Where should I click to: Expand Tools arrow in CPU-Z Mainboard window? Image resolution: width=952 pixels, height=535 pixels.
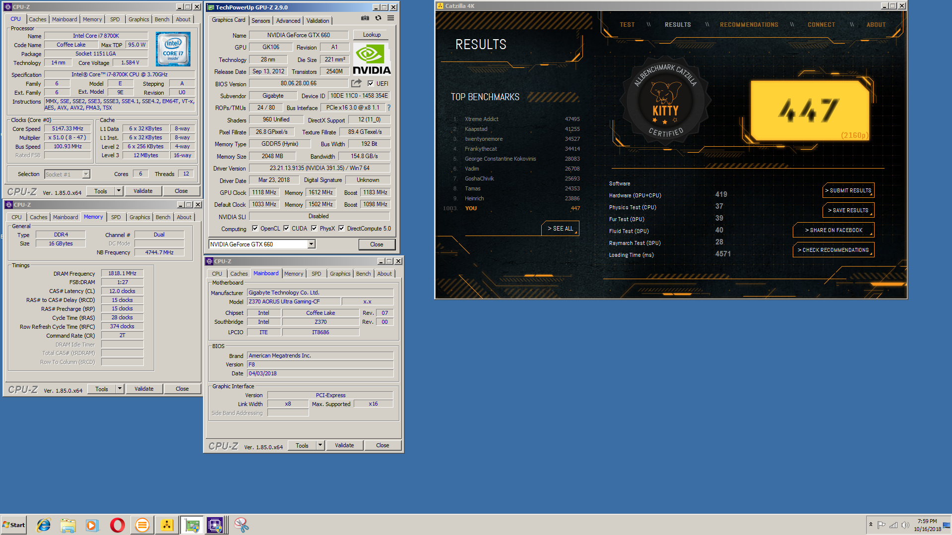point(320,445)
